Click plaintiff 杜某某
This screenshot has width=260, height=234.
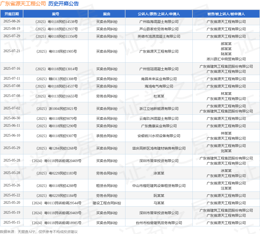point(159,96)
